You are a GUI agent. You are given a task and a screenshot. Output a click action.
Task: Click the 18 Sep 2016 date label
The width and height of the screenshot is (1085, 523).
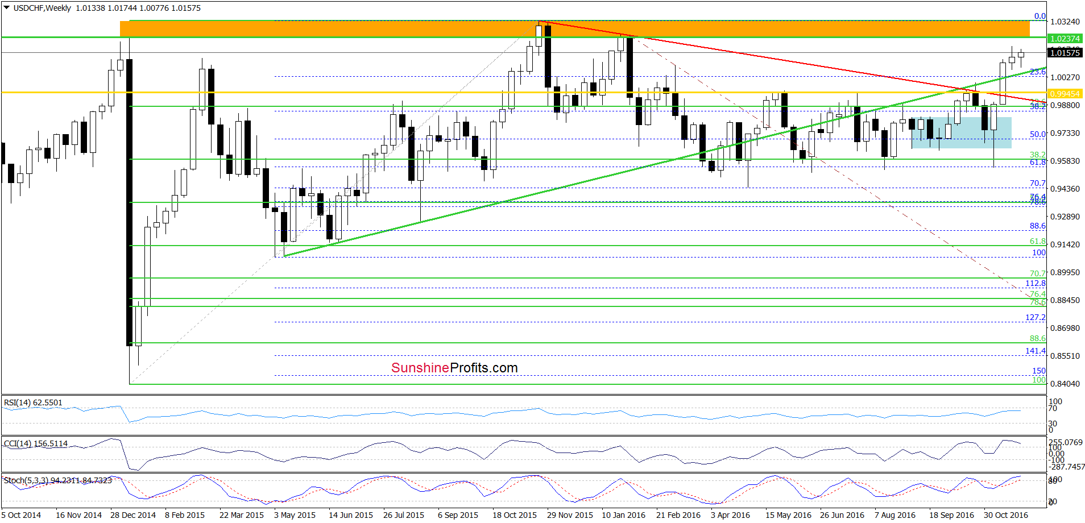(x=952, y=515)
